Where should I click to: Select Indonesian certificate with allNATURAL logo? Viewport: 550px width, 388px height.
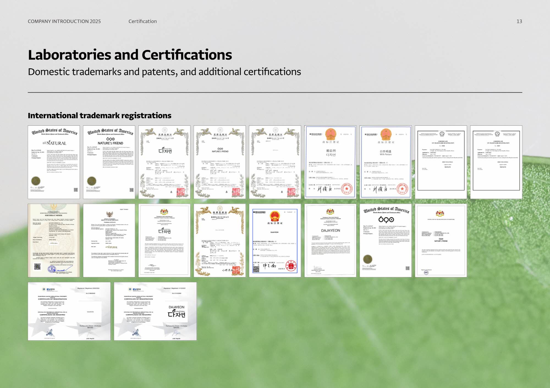click(109, 240)
